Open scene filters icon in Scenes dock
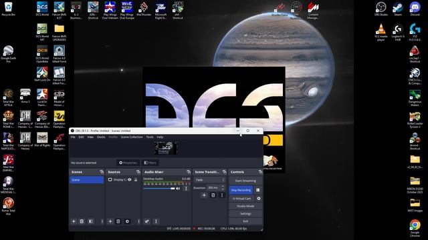 pos(91,221)
